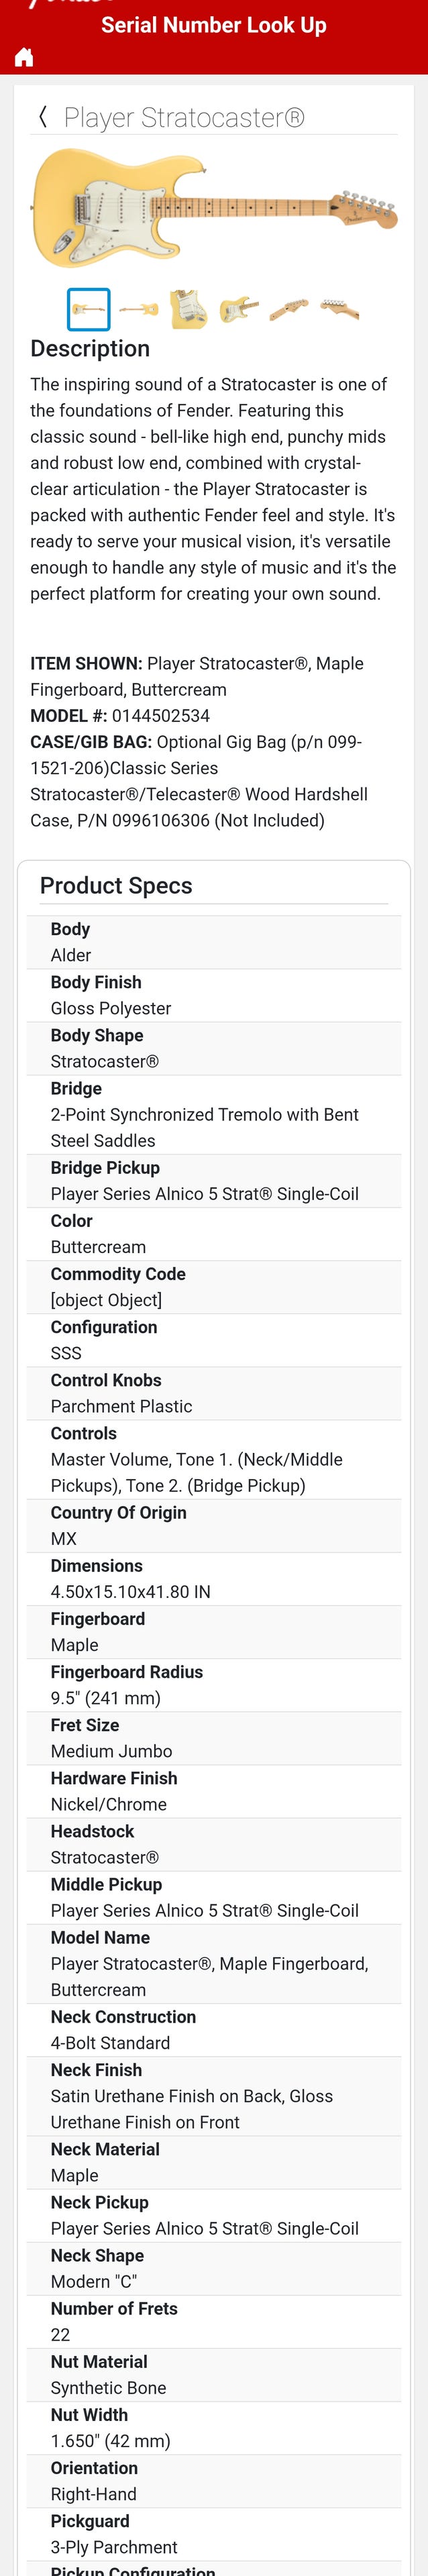Select the Commodity Code spec row
428x2576 pixels.
coord(214,1287)
